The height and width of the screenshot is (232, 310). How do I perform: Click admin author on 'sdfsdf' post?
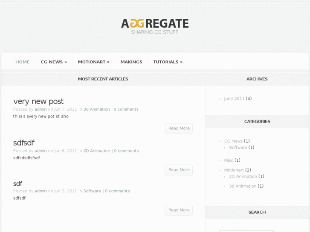41,151
